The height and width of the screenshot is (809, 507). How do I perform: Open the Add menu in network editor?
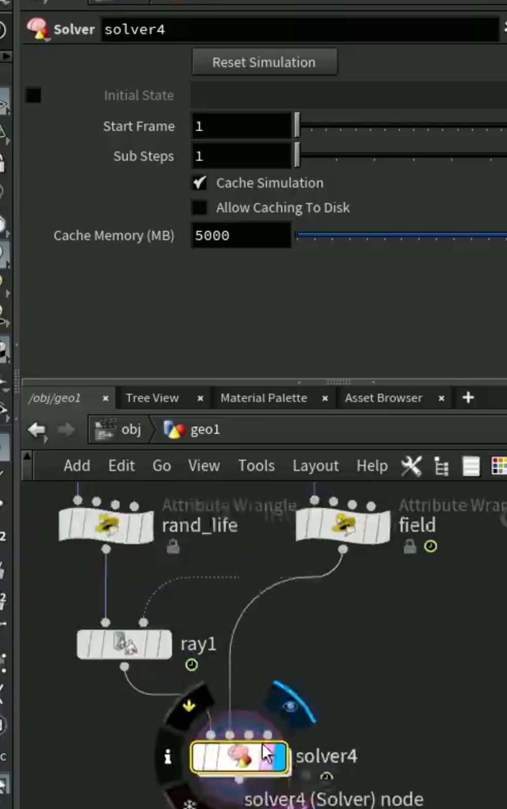coord(77,466)
